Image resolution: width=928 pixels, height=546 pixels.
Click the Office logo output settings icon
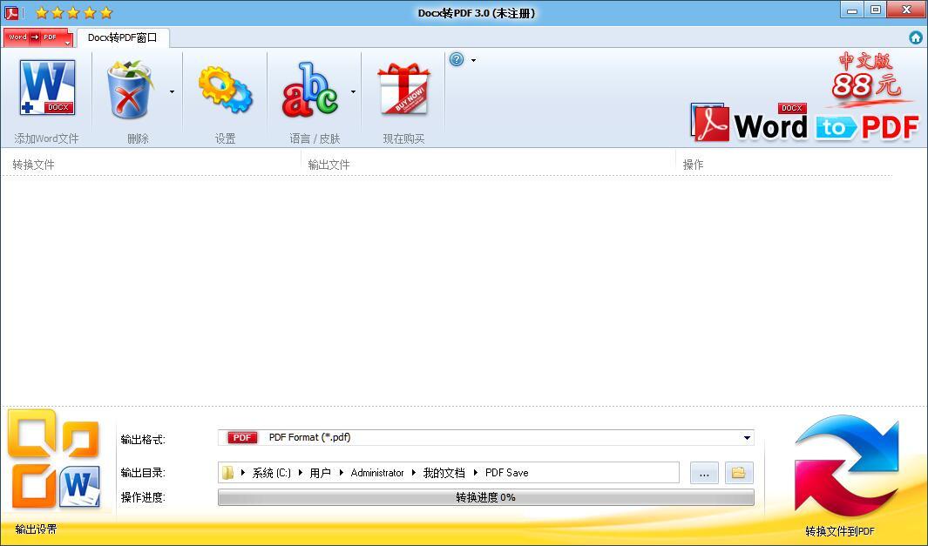point(54,459)
